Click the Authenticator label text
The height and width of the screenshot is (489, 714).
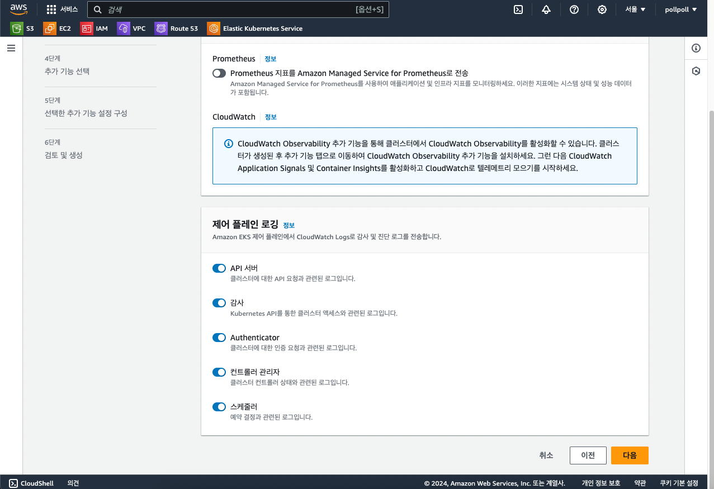[x=255, y=338]
